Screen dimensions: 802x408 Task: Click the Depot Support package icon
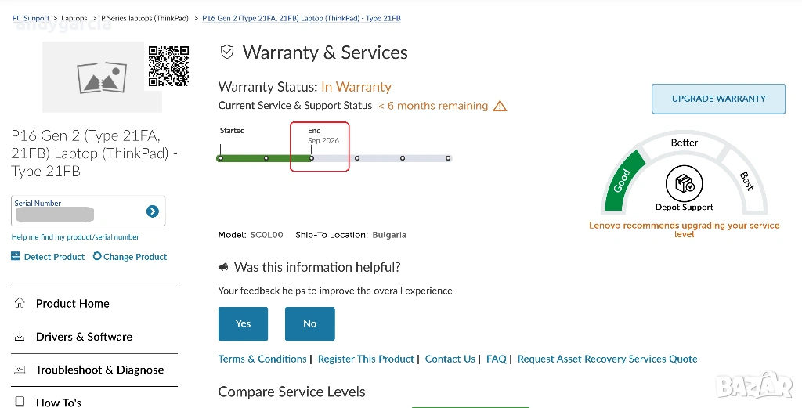pos(684,184)
